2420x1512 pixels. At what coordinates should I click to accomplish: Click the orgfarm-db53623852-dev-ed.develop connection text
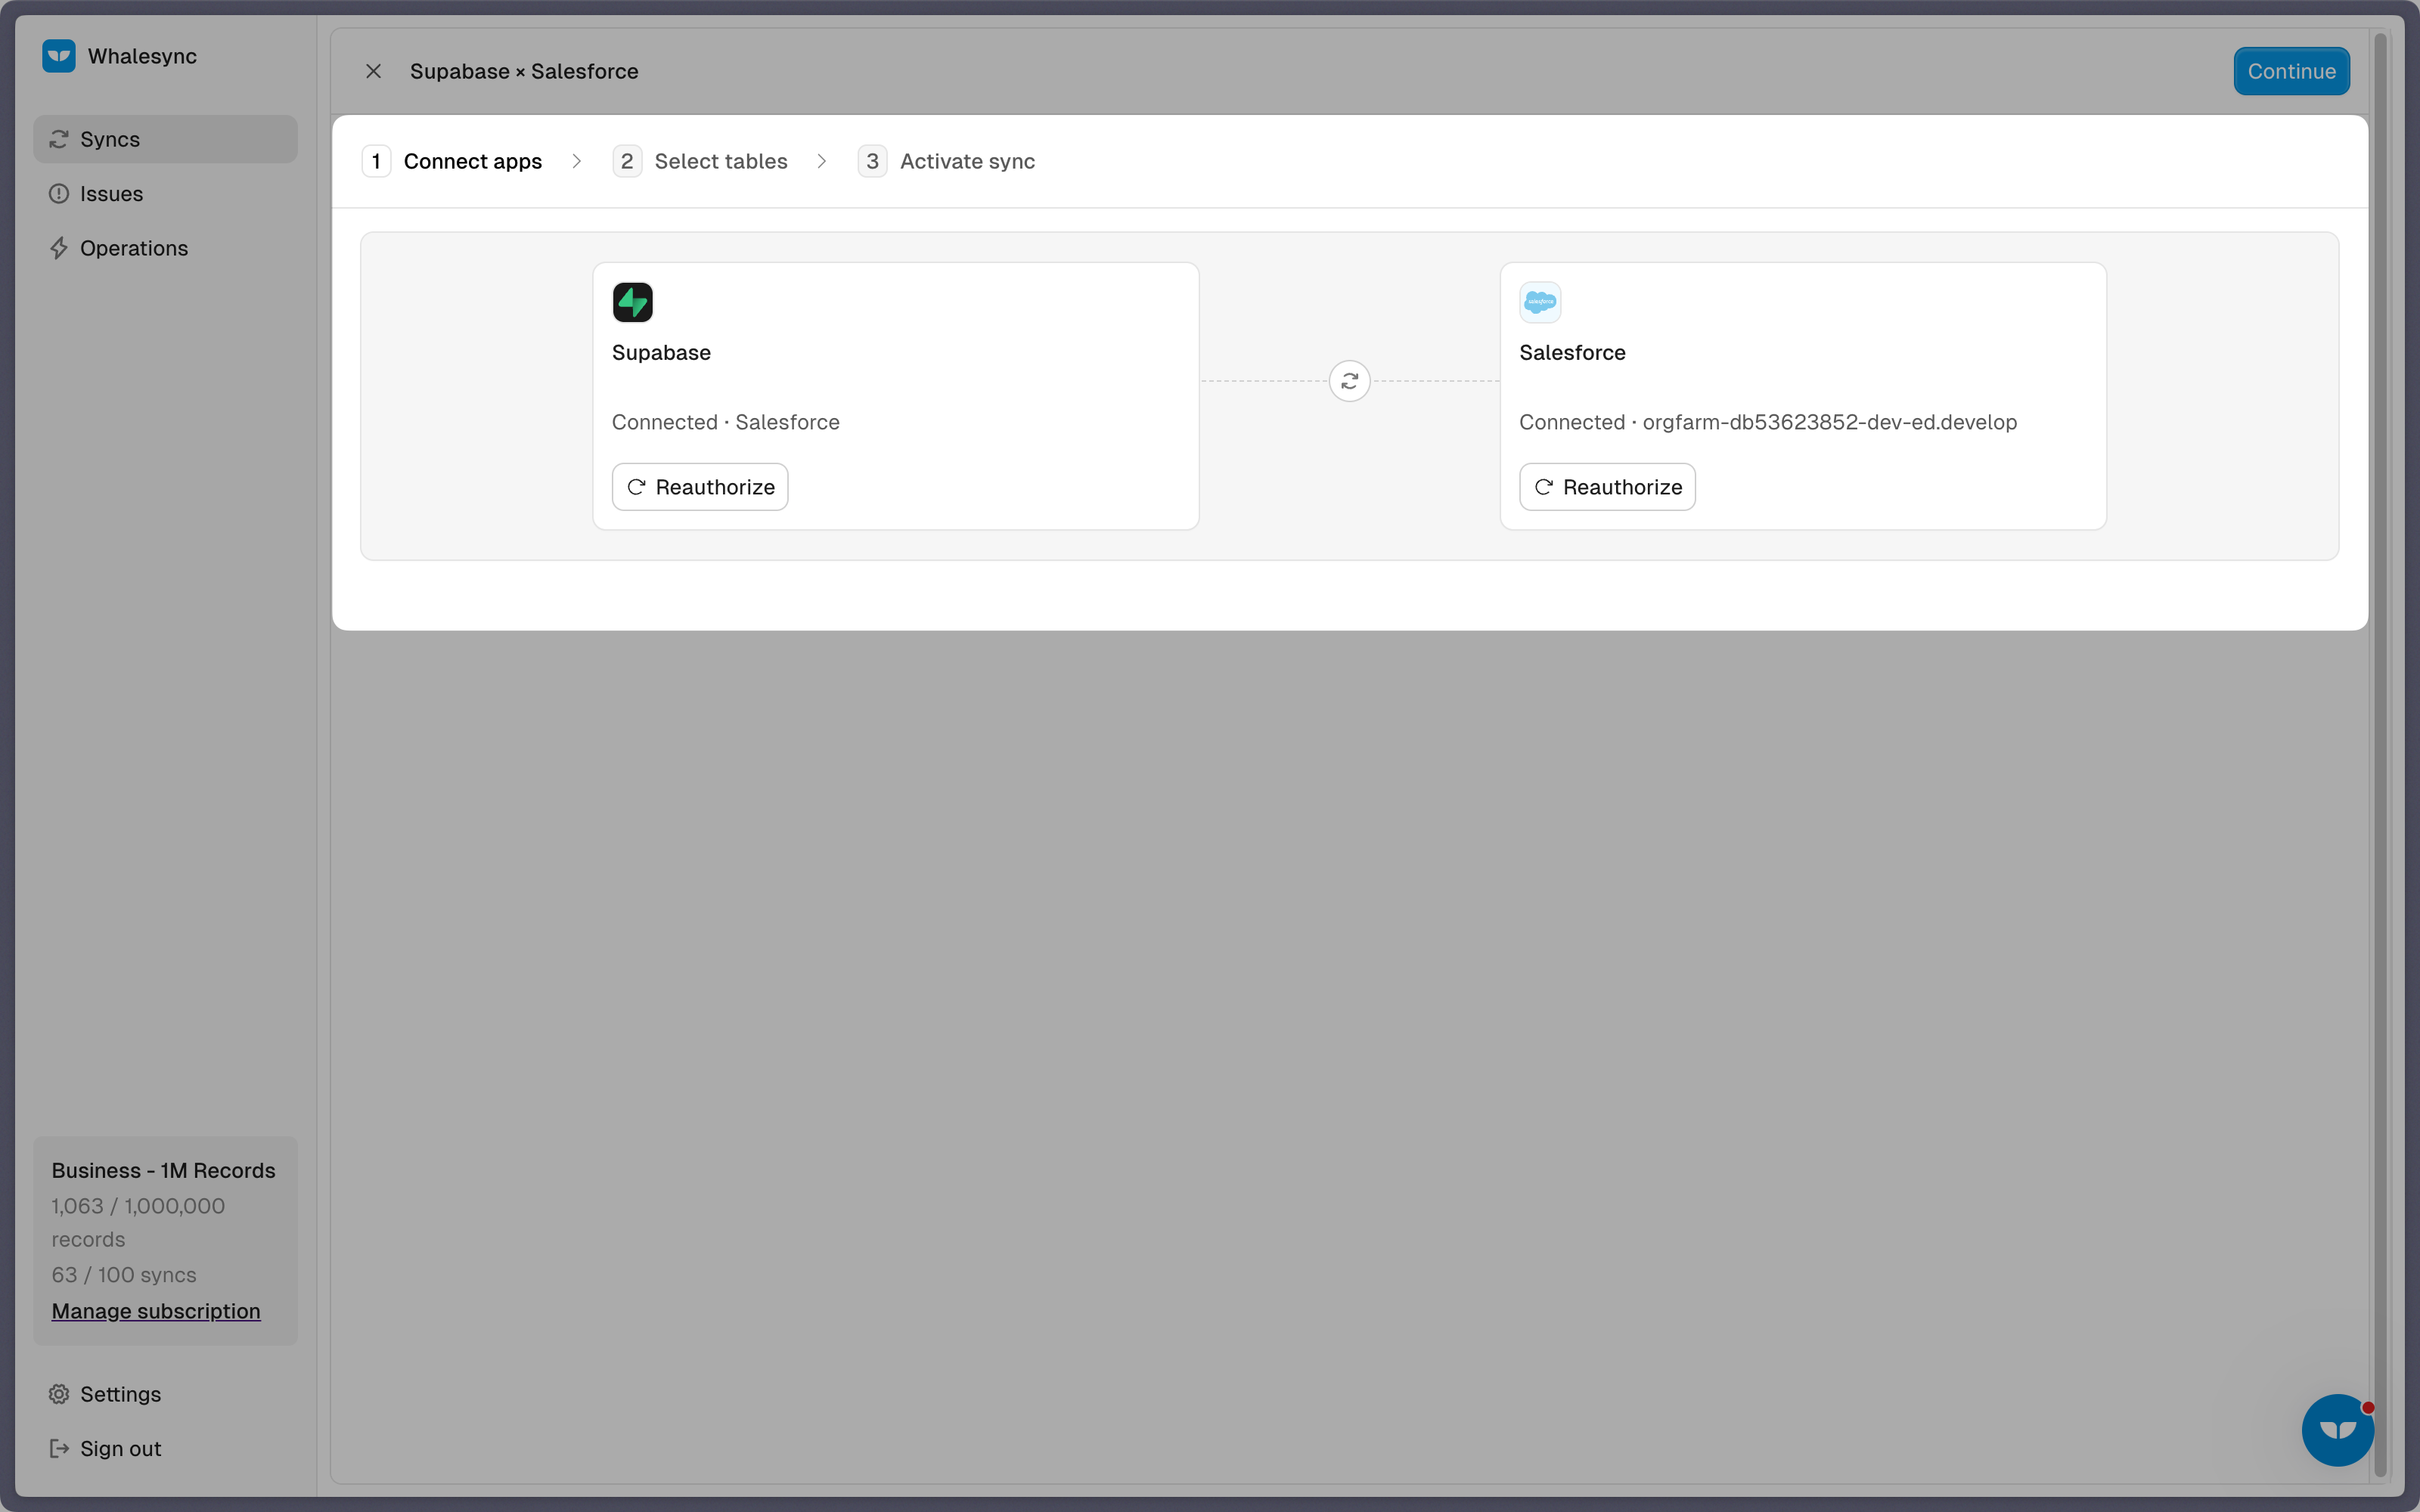coord(1830,422)
